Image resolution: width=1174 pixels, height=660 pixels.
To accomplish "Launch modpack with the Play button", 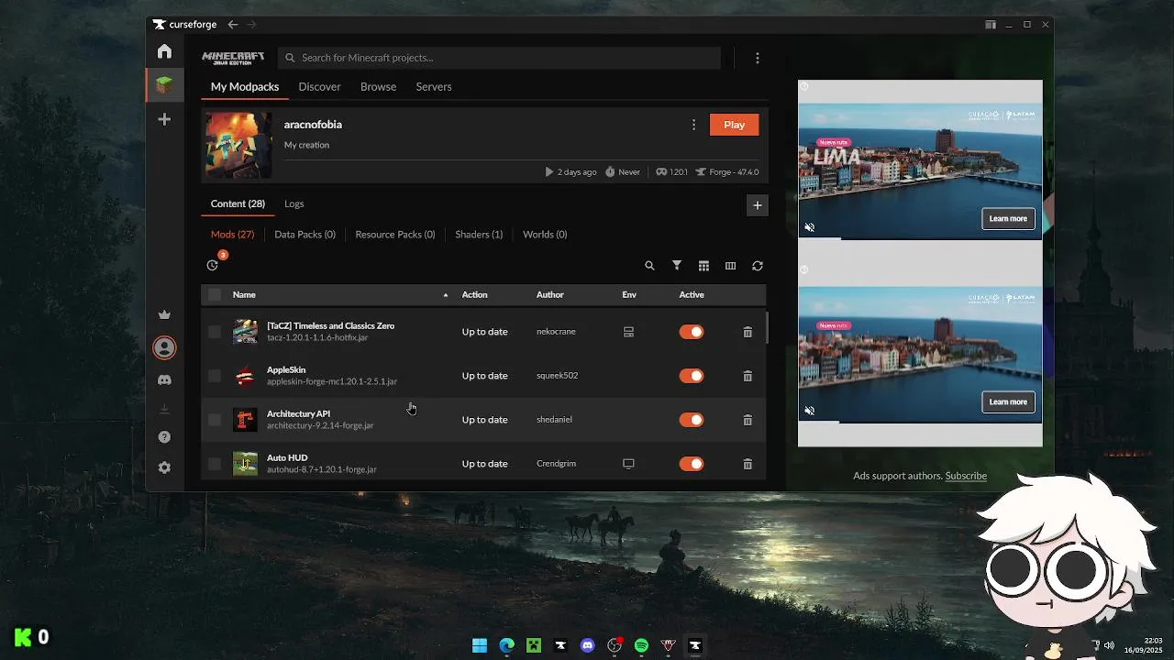I will coord(734,125).
